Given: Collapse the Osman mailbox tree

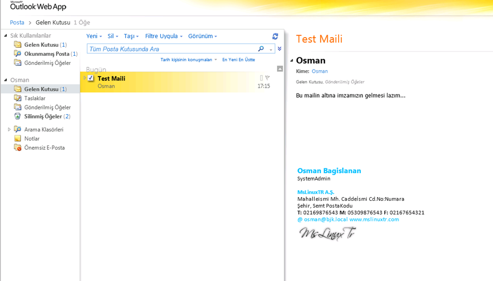Looking at the screenshot, I should coord(6,80).
